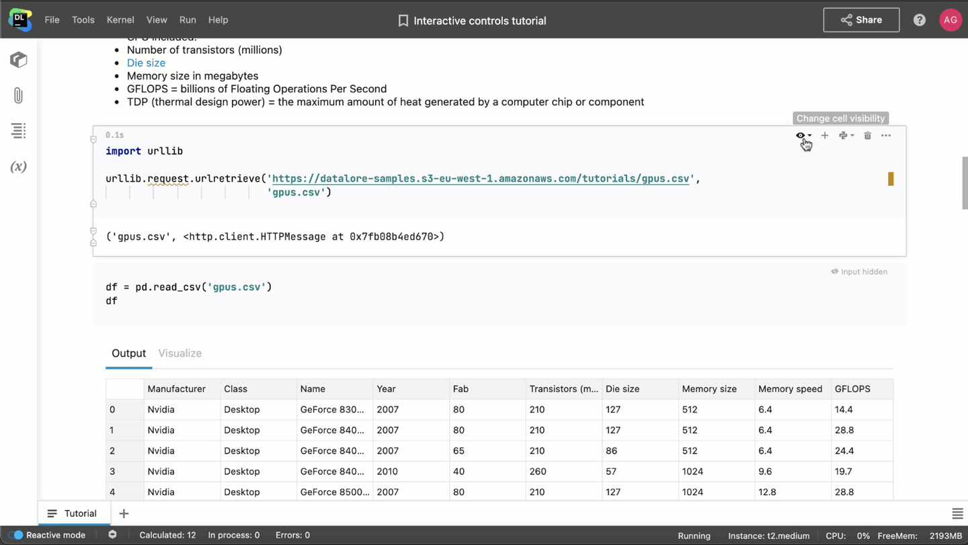Change cell visibility with eye icon
This screenshot has width=968, height=545.
coord(802,136)
